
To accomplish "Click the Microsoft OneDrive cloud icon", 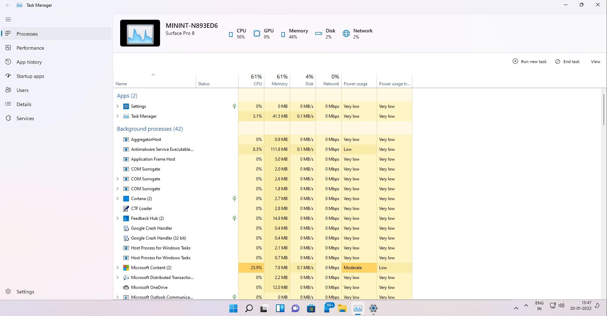I will coord(126,287).
